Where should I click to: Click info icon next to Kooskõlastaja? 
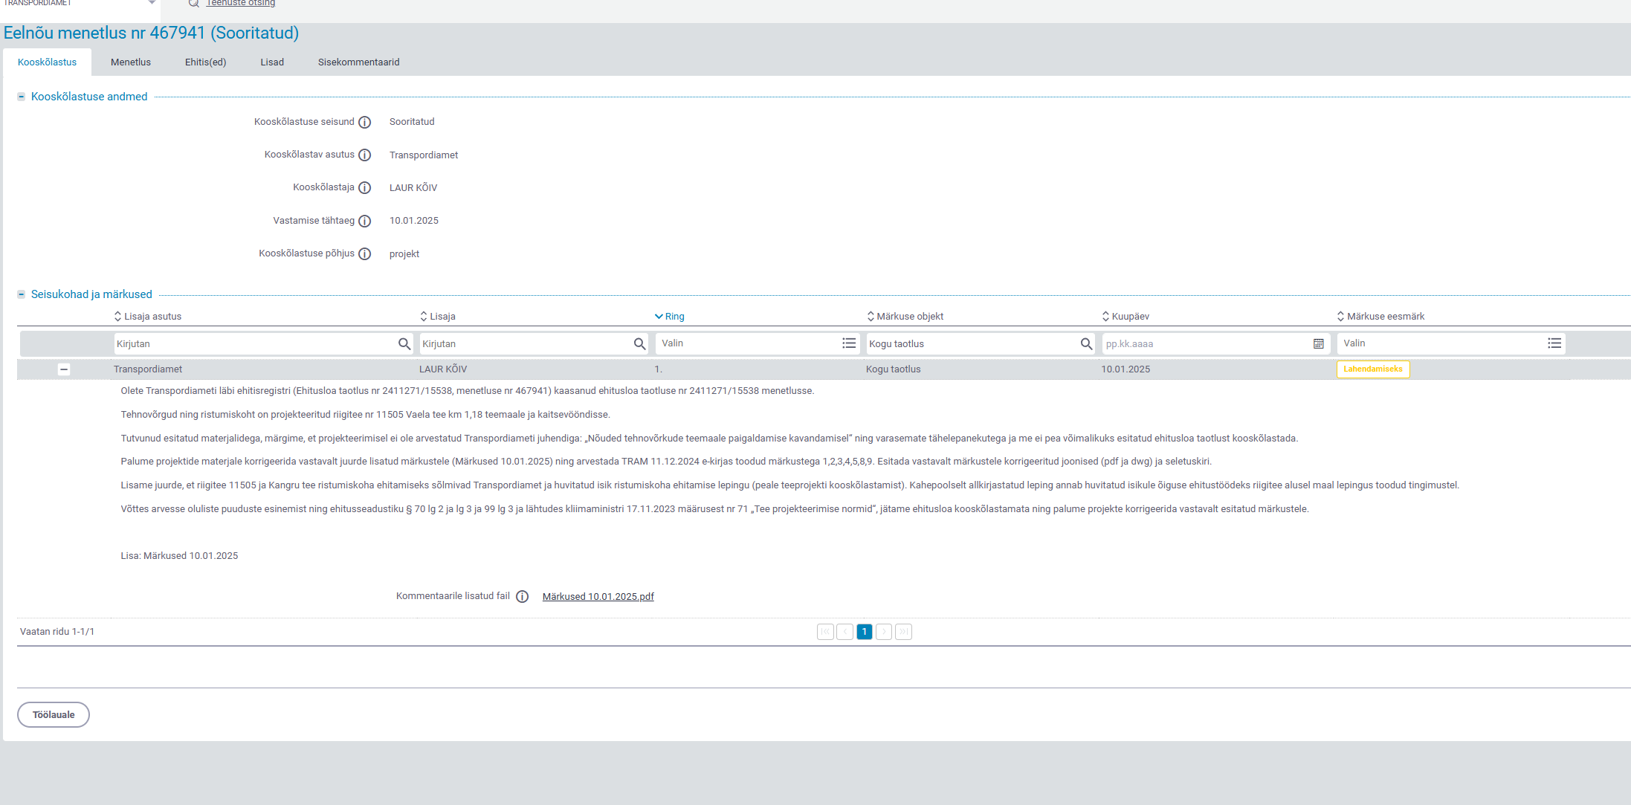tap(364, 187)
